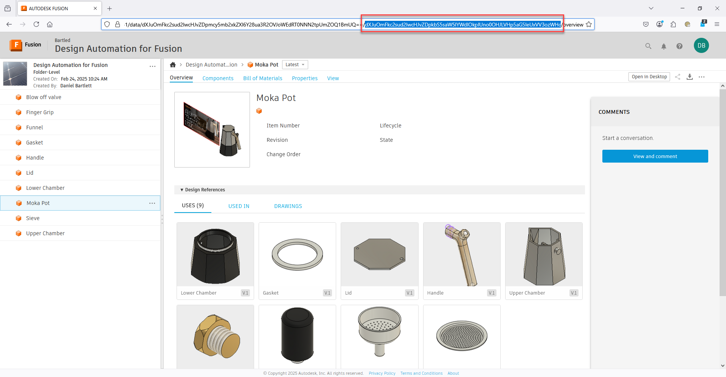Open the help question mark icon
This screenshot has width=726, height=377.
(679, 46)
